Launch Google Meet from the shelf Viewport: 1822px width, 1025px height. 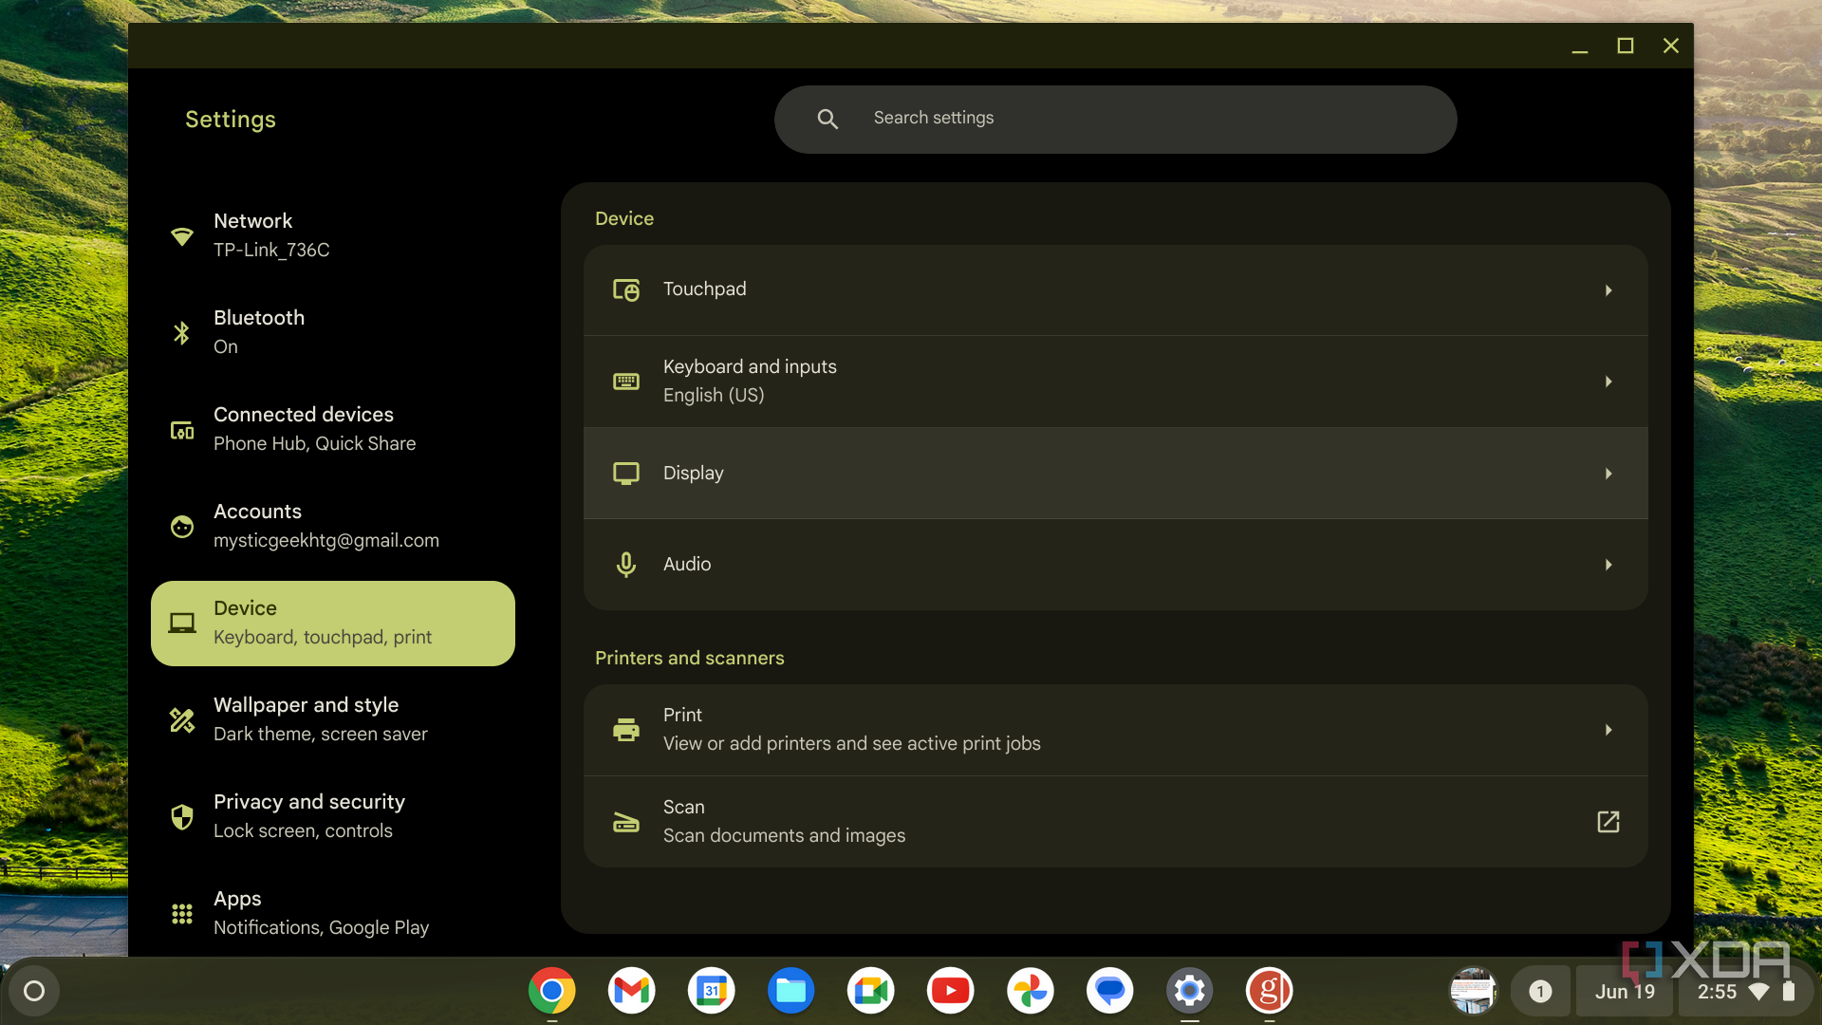(x=870, y=991)
